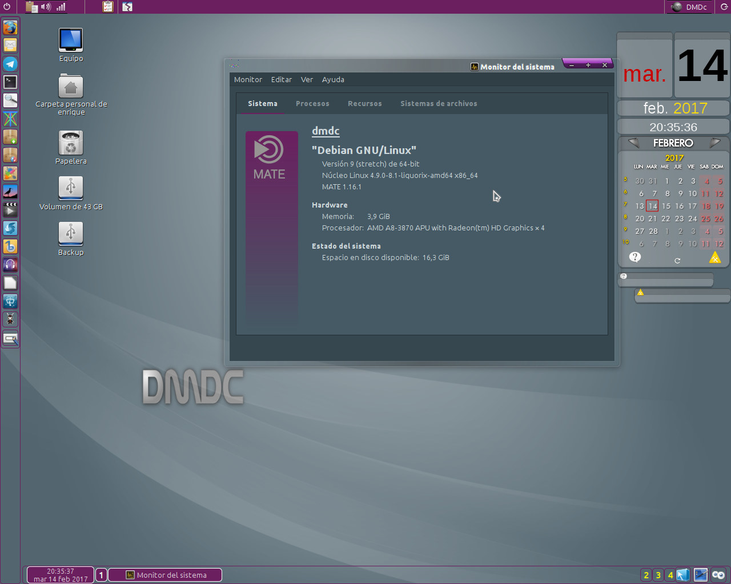Open the Backup drive icon

click(71, 239)
